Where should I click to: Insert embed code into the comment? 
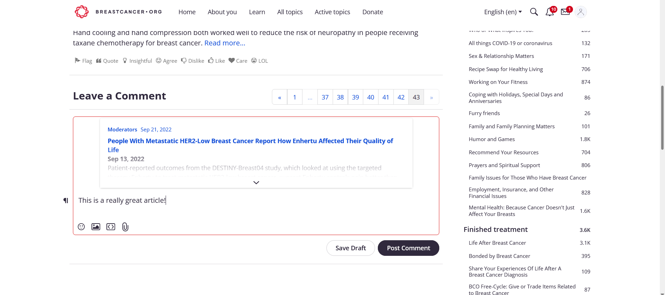(x=111, y=227)
